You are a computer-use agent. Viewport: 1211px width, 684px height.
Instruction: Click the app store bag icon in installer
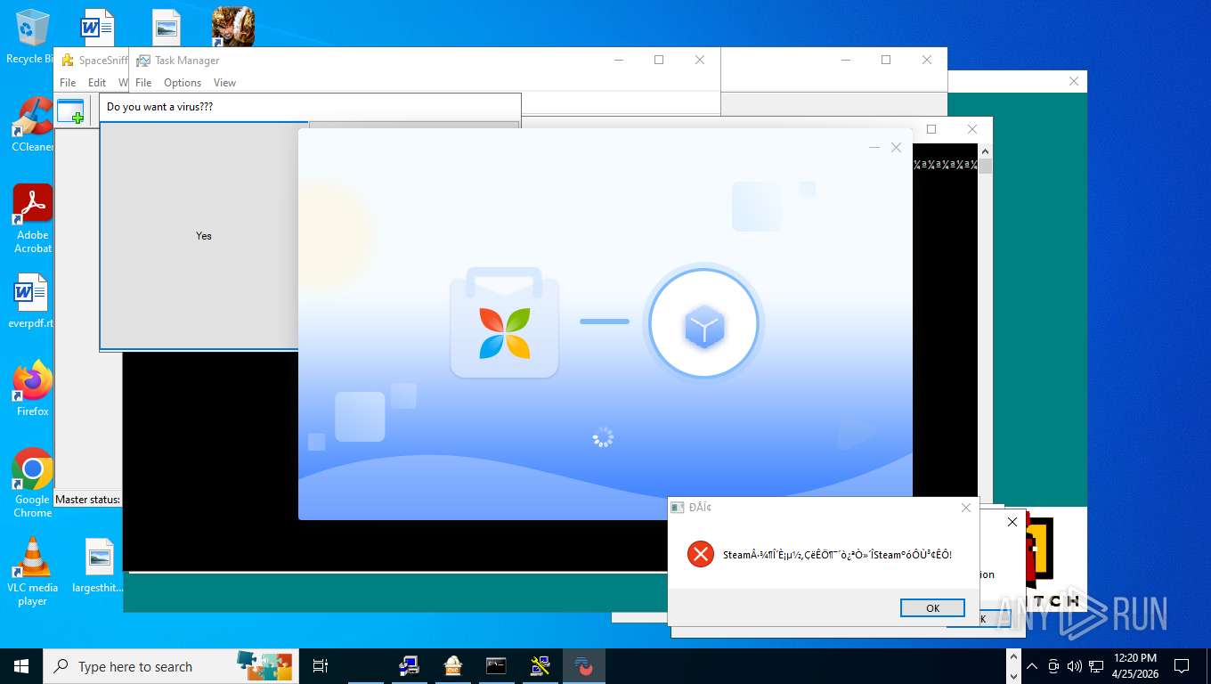pos(504,322)
